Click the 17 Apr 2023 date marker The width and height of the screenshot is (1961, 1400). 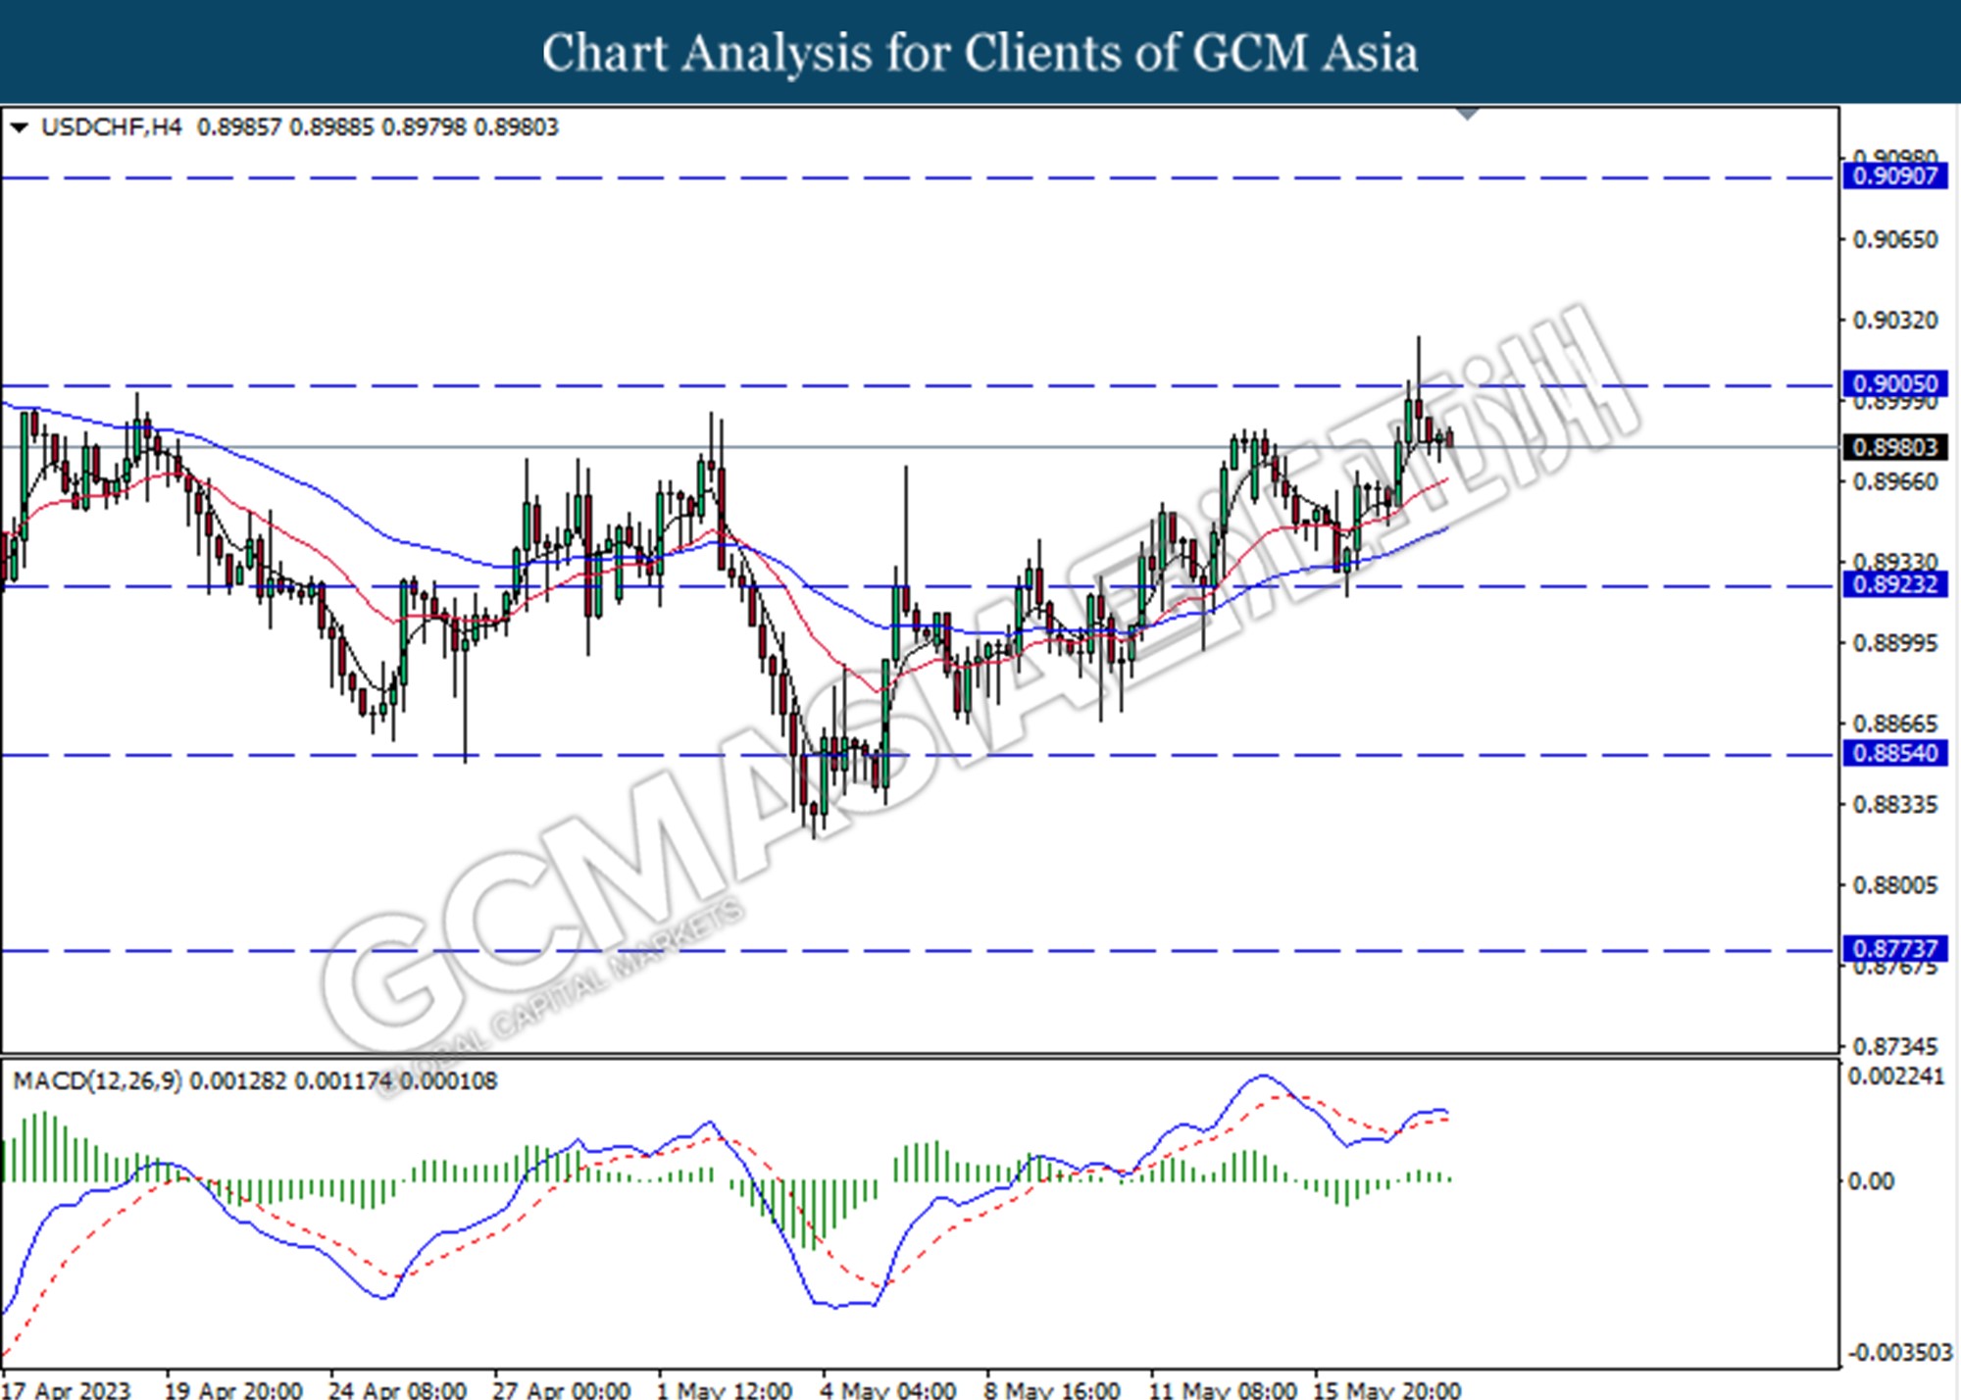pyautogui.click(x=67, y=1388)
